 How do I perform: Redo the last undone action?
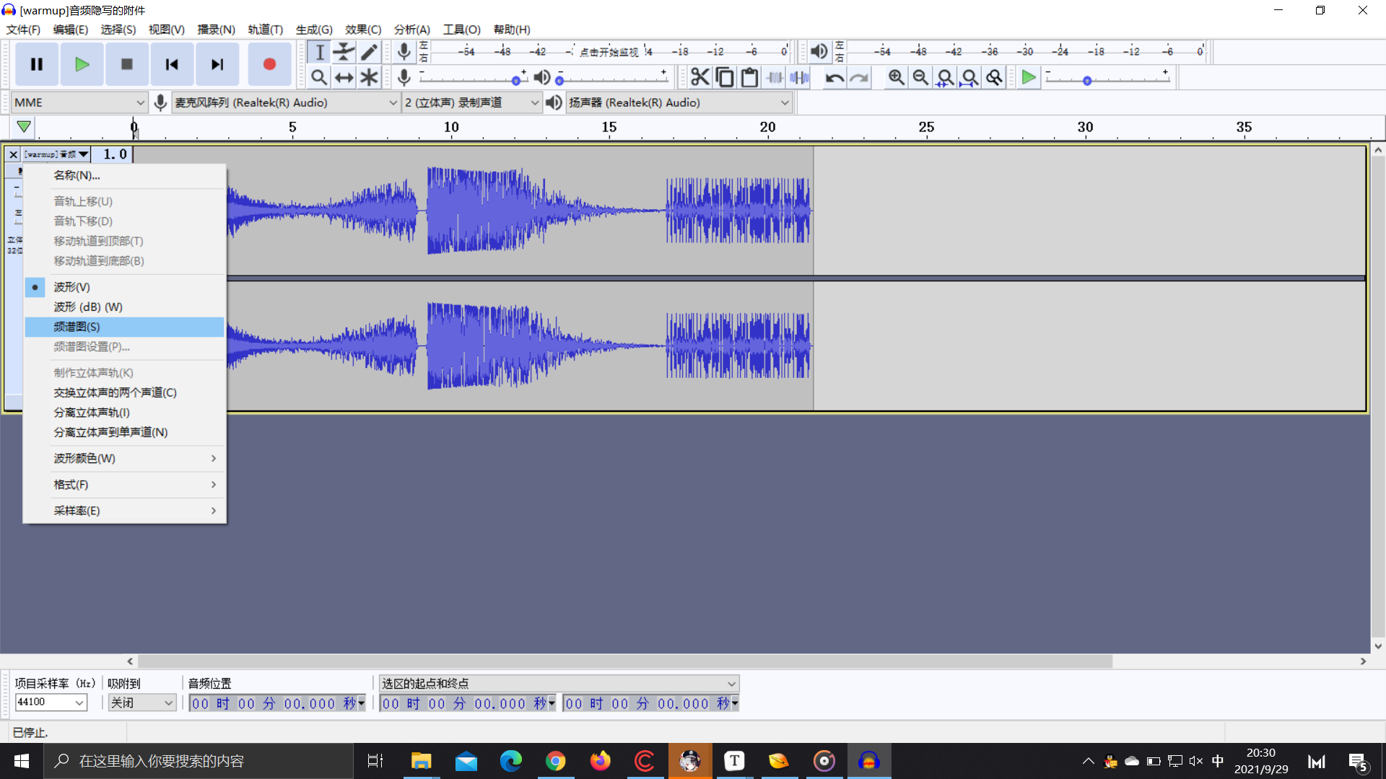859,77
